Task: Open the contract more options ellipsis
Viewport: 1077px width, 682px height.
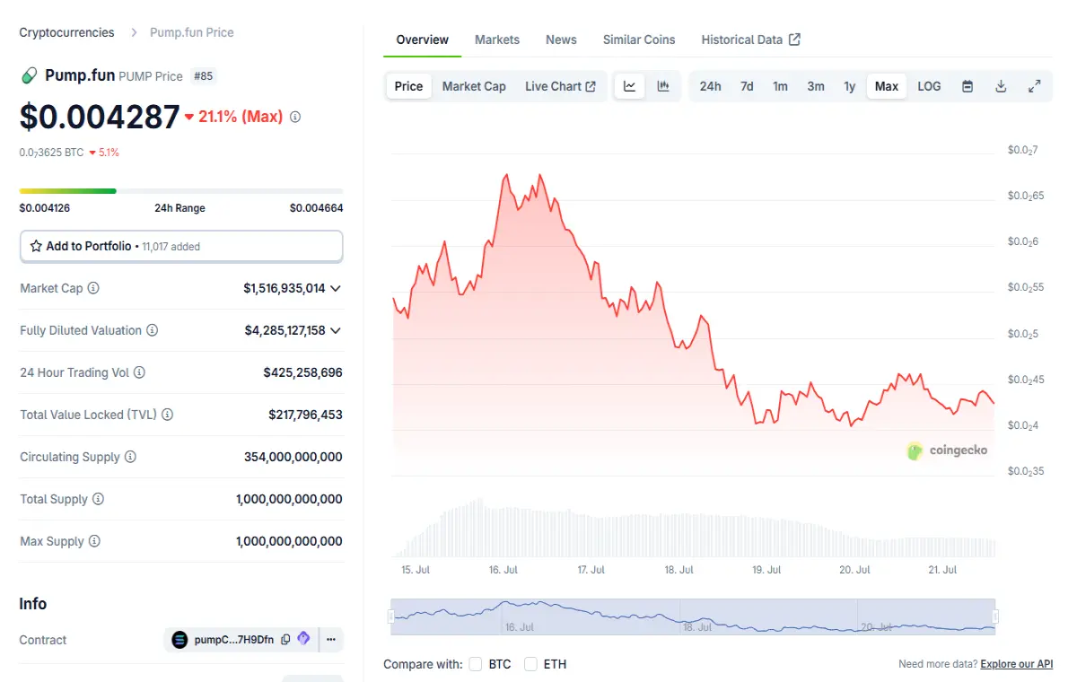Action: (x=331, y=640)
